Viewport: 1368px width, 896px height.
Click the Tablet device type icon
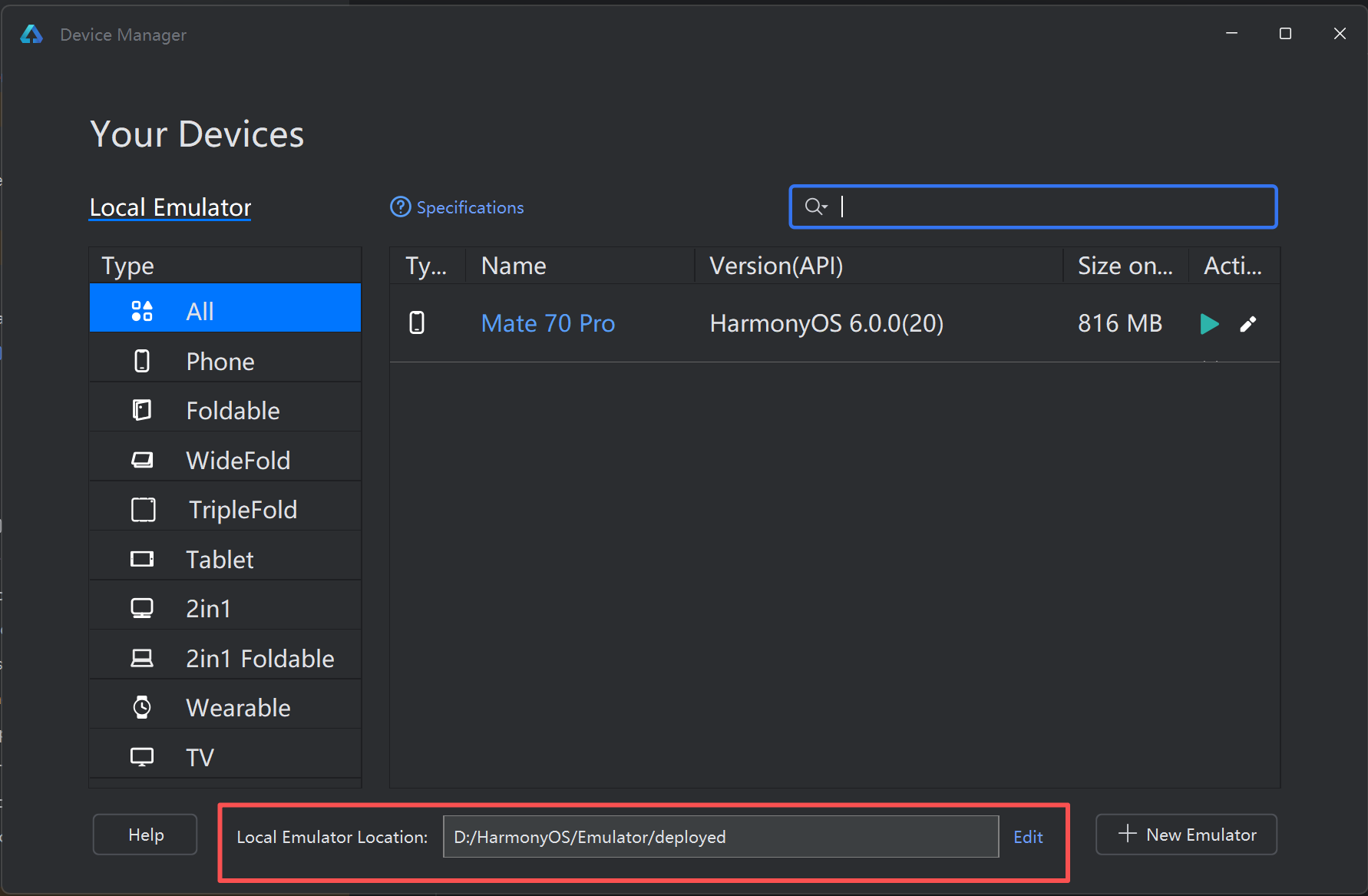click(142, 559)
